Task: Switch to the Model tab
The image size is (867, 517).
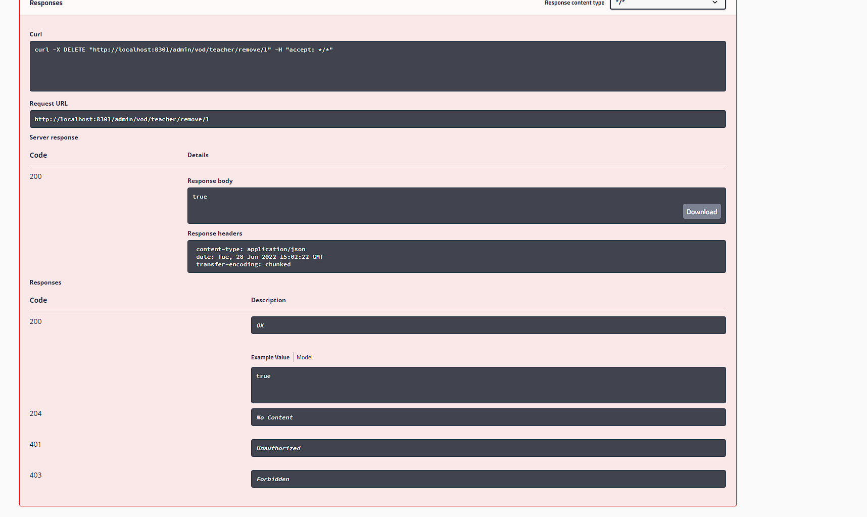Action: point(304,357)
